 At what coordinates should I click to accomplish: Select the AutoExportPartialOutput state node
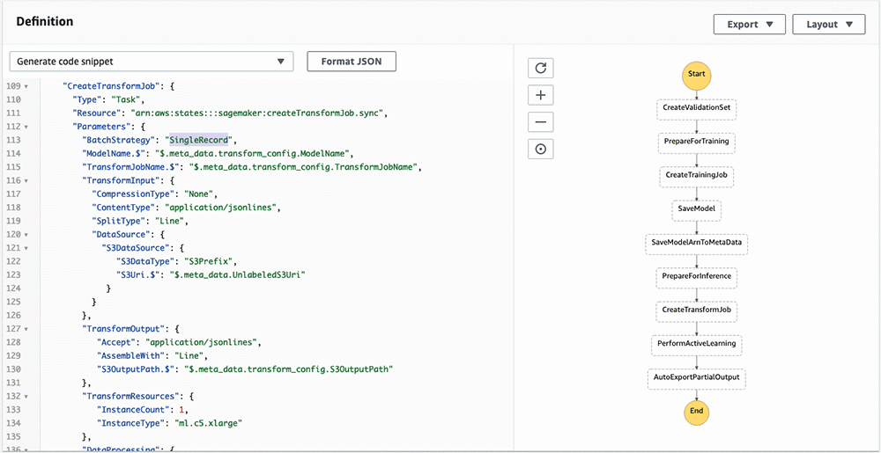[696, 377]
